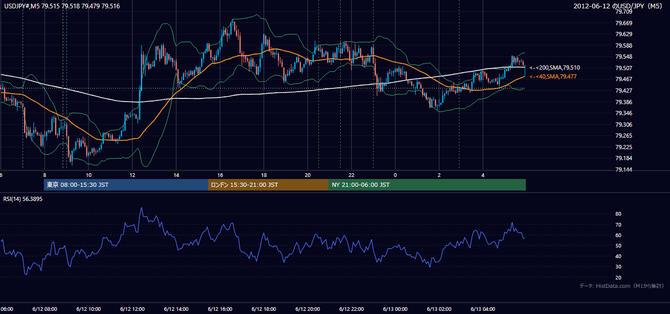670x314 pixels.
Task: Click price level 79.306 on axis
Action: (x=624, y=125)
